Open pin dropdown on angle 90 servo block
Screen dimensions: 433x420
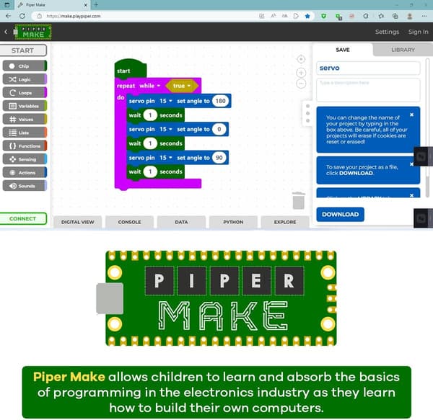point(166,158)
